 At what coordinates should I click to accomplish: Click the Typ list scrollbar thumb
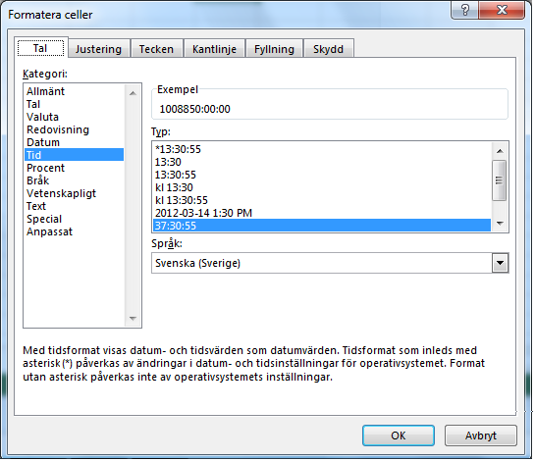500,180
